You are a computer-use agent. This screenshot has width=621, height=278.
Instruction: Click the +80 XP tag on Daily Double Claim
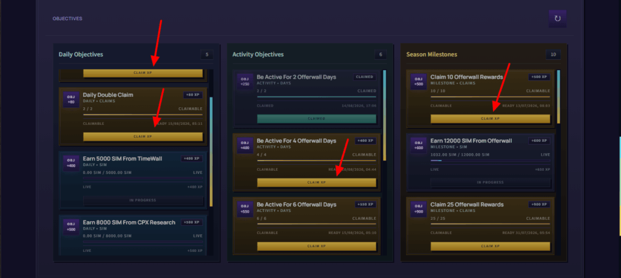click(193, 95)
